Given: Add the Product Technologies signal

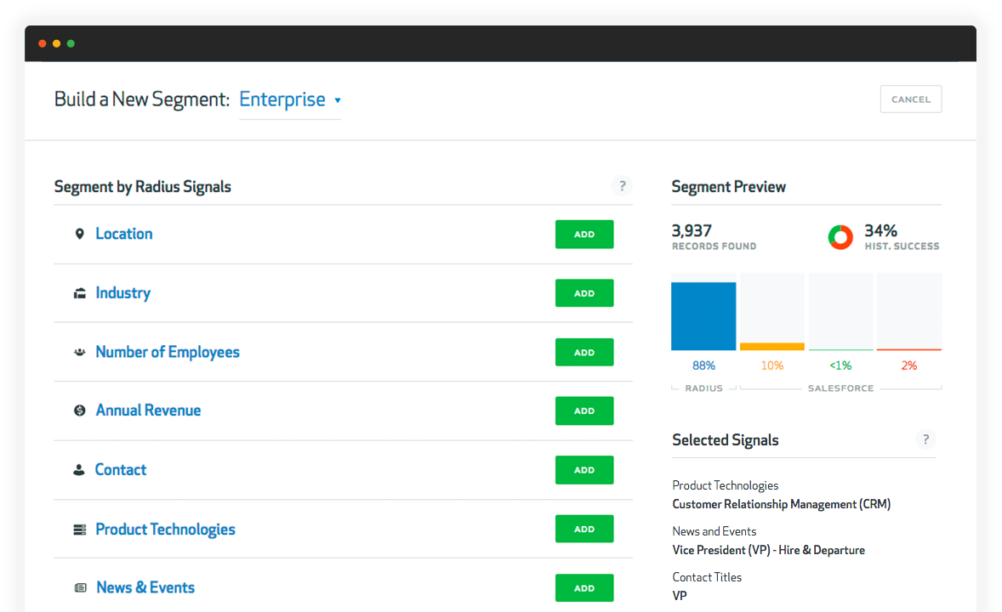Looking at the screenshot, I should point(584,529).
